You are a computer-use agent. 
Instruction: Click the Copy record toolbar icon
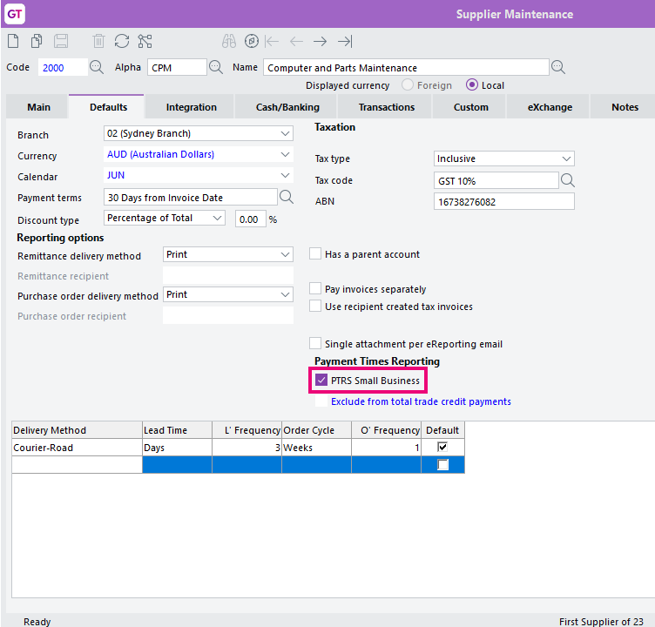[x=37, y=41]
